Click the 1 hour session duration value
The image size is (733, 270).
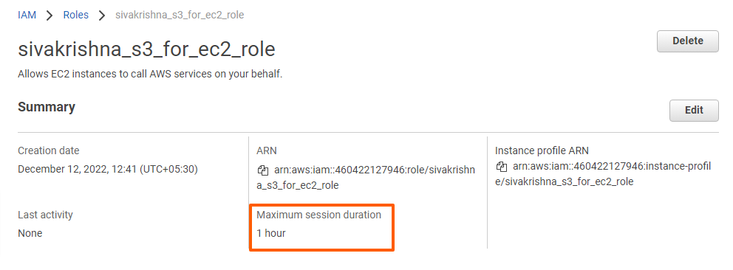coord(271,233)
